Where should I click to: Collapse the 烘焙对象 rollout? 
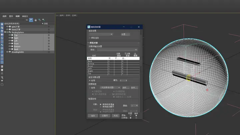(88, 43)
